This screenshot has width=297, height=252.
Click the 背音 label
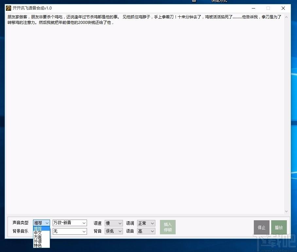[x=97, y=231]
